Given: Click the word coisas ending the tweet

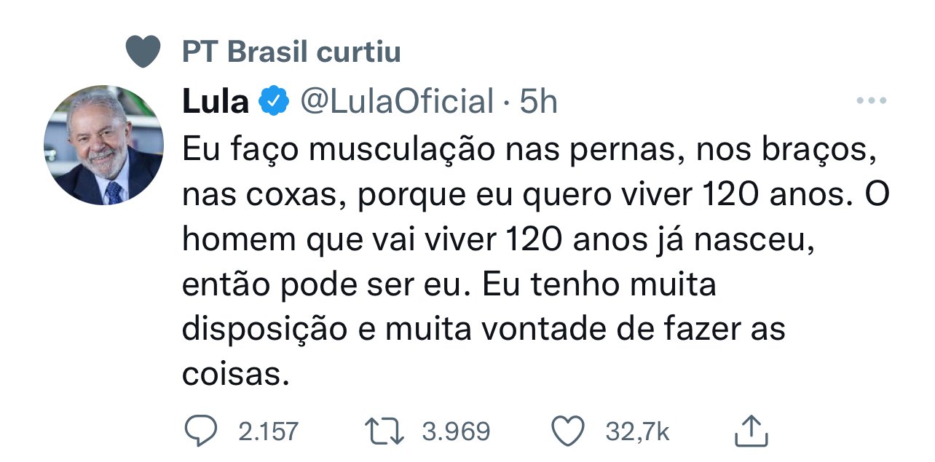Looking at the screenshot, I should (x=231, y=374).
